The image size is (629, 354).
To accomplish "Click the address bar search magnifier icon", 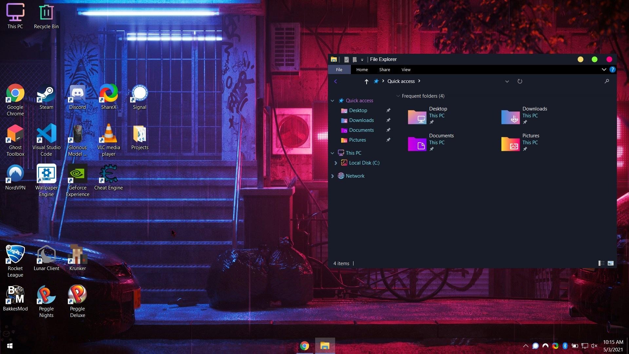I will (607, 81).
